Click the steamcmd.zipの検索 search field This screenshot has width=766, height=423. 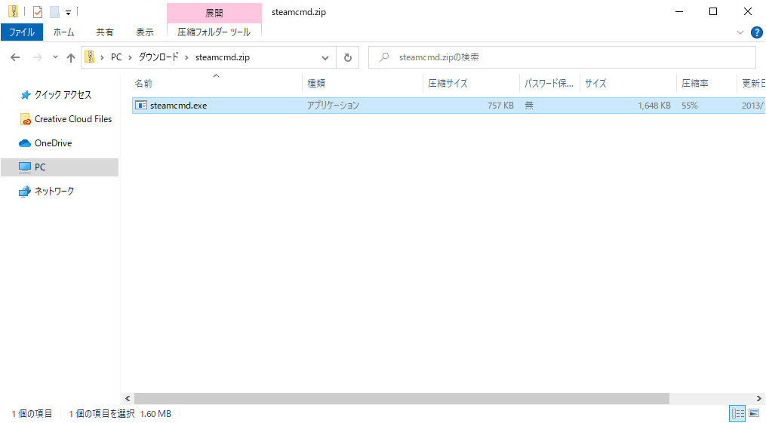coord(561,57)
